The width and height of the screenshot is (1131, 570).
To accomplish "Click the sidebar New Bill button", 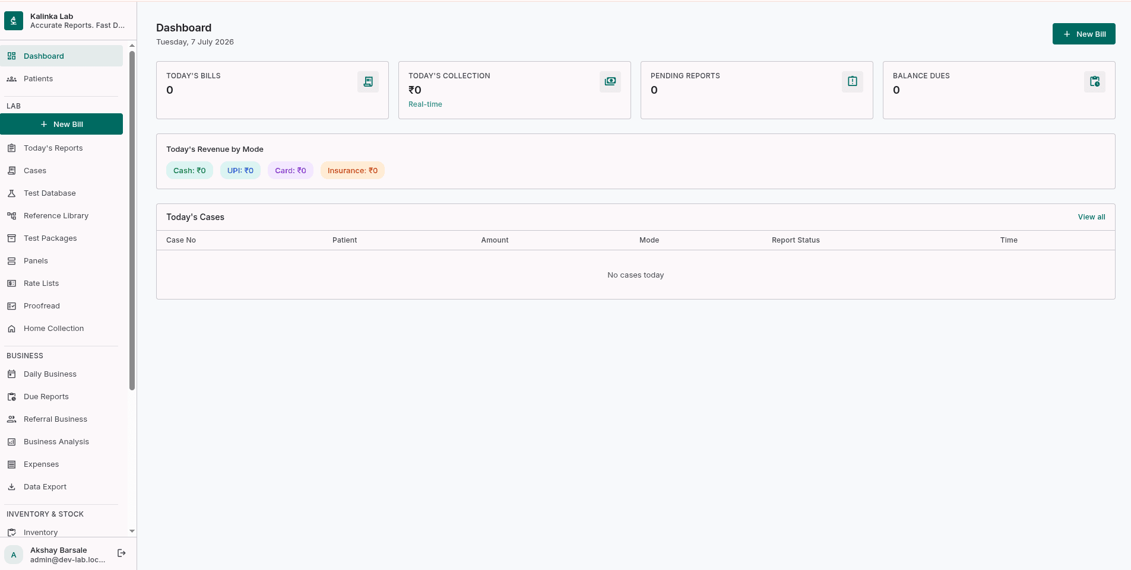I will pos(61,124).
